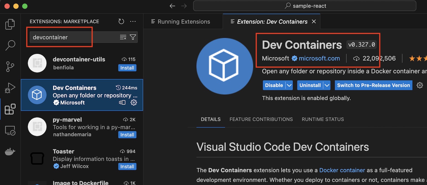Click the verified publisher badge next to microsoft.com
Viewport: 427px width, 185px height.
coord(294,59)
